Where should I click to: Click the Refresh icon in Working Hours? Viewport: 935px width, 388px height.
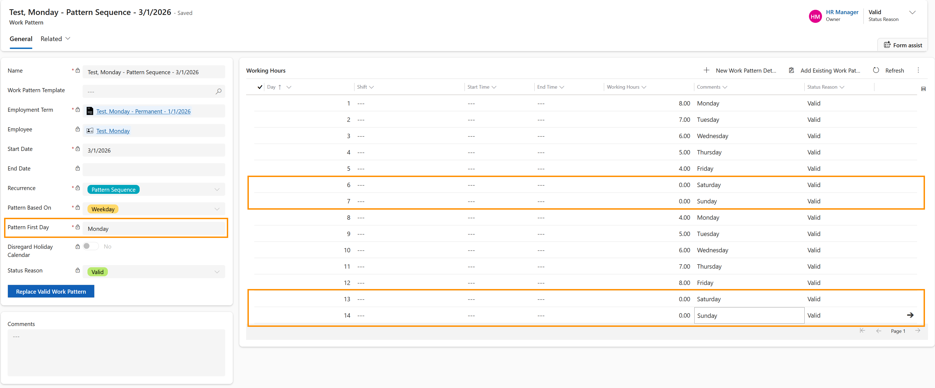[x=876, y=70]
